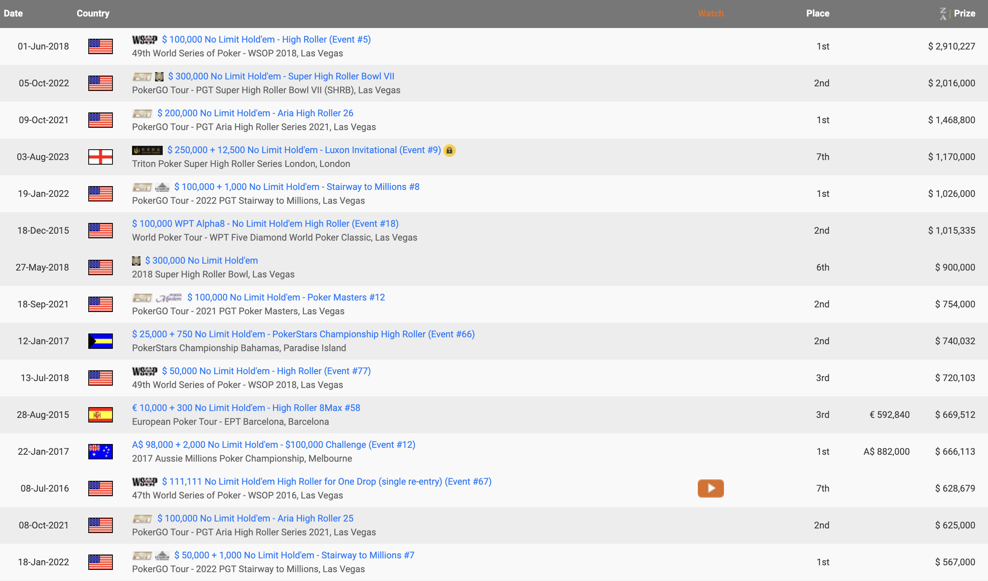Open the $100,000 Challenge Event #12 link
This screenshot has width=988, height=581.
[x=273, y=444]
